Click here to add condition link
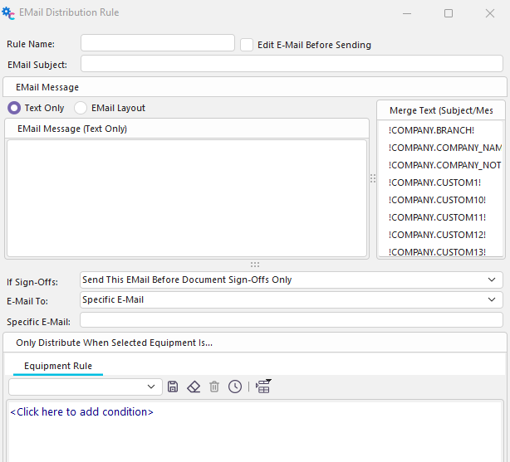This screenshot has width=510, height=462. click(x=81, y=412)
